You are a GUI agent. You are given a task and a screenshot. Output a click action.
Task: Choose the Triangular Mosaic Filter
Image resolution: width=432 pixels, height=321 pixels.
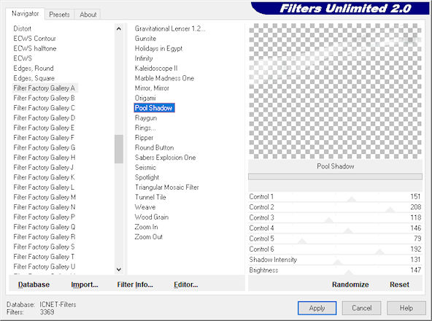pos(166,187)
